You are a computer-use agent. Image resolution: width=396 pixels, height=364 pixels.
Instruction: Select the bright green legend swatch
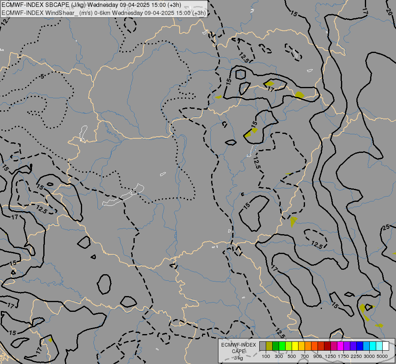282,346
